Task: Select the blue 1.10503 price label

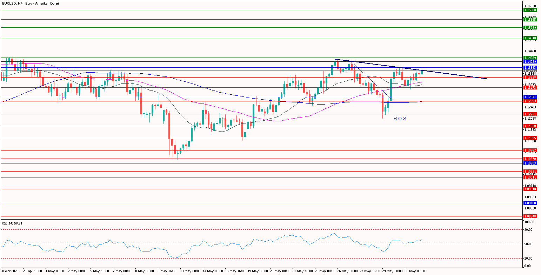Action: [x=530, y=163]
